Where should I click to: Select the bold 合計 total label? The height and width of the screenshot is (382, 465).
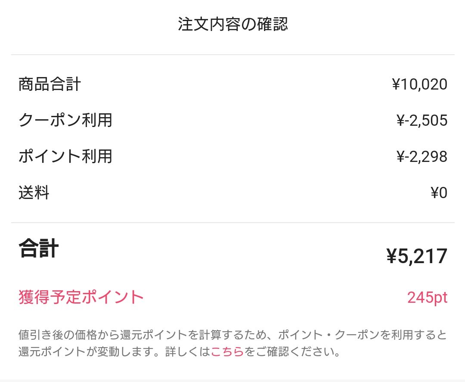38,249
